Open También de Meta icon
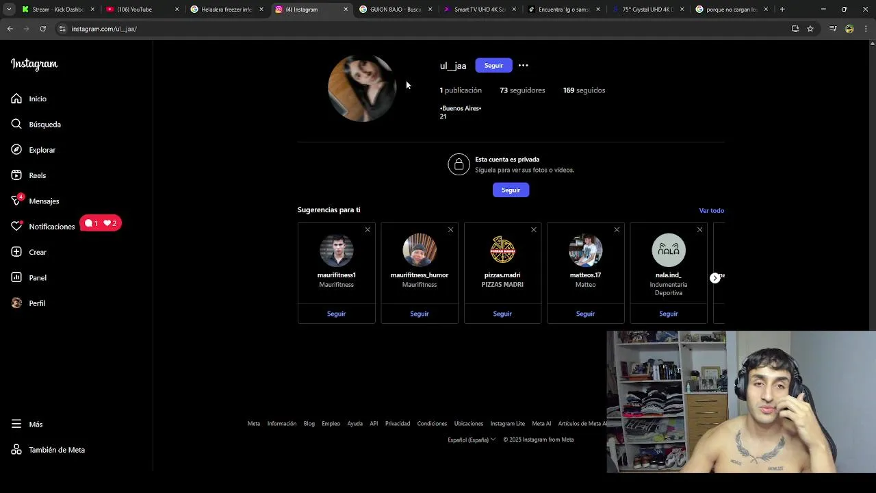This screenshot has width=876, height=493. point(16,450)
